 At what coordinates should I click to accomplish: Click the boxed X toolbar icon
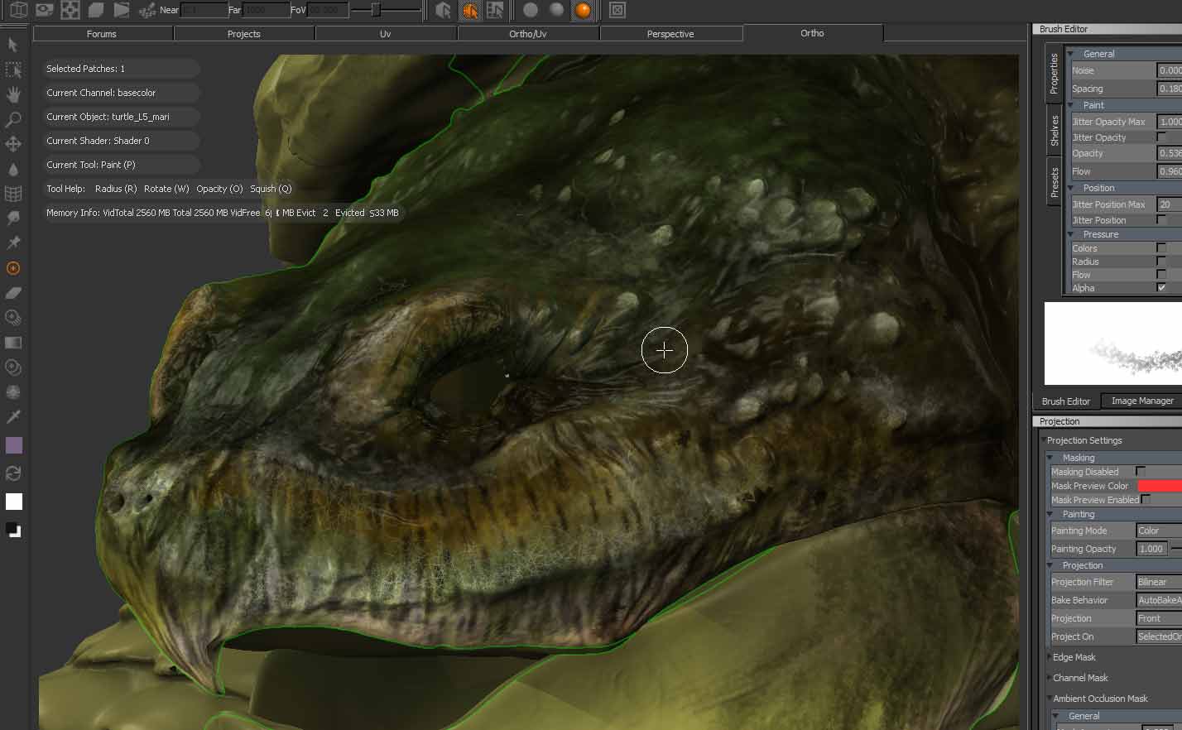[617, 10]
